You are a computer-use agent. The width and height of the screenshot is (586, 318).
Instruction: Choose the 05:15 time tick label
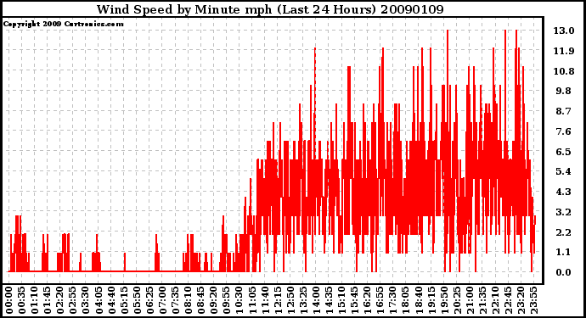pyautogui.click(x=124, y=300)
